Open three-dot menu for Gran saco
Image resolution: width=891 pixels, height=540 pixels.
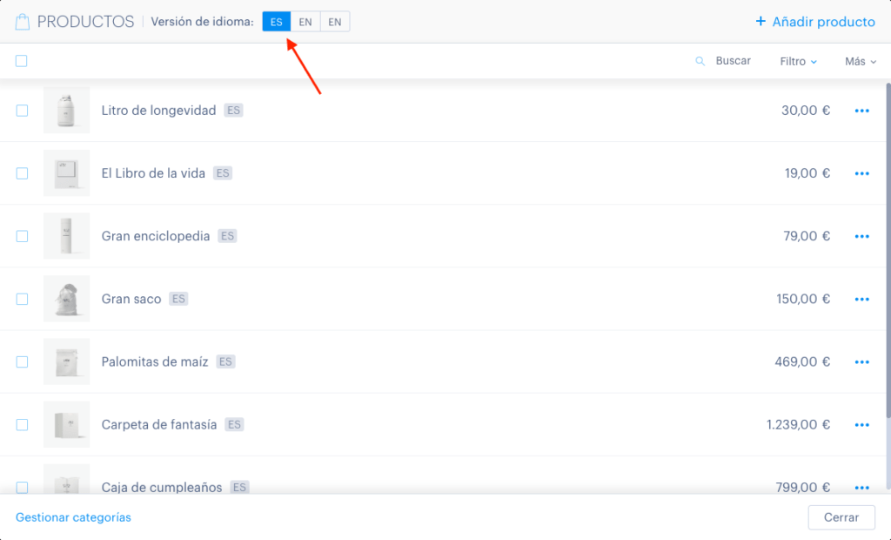click(861, 300)
